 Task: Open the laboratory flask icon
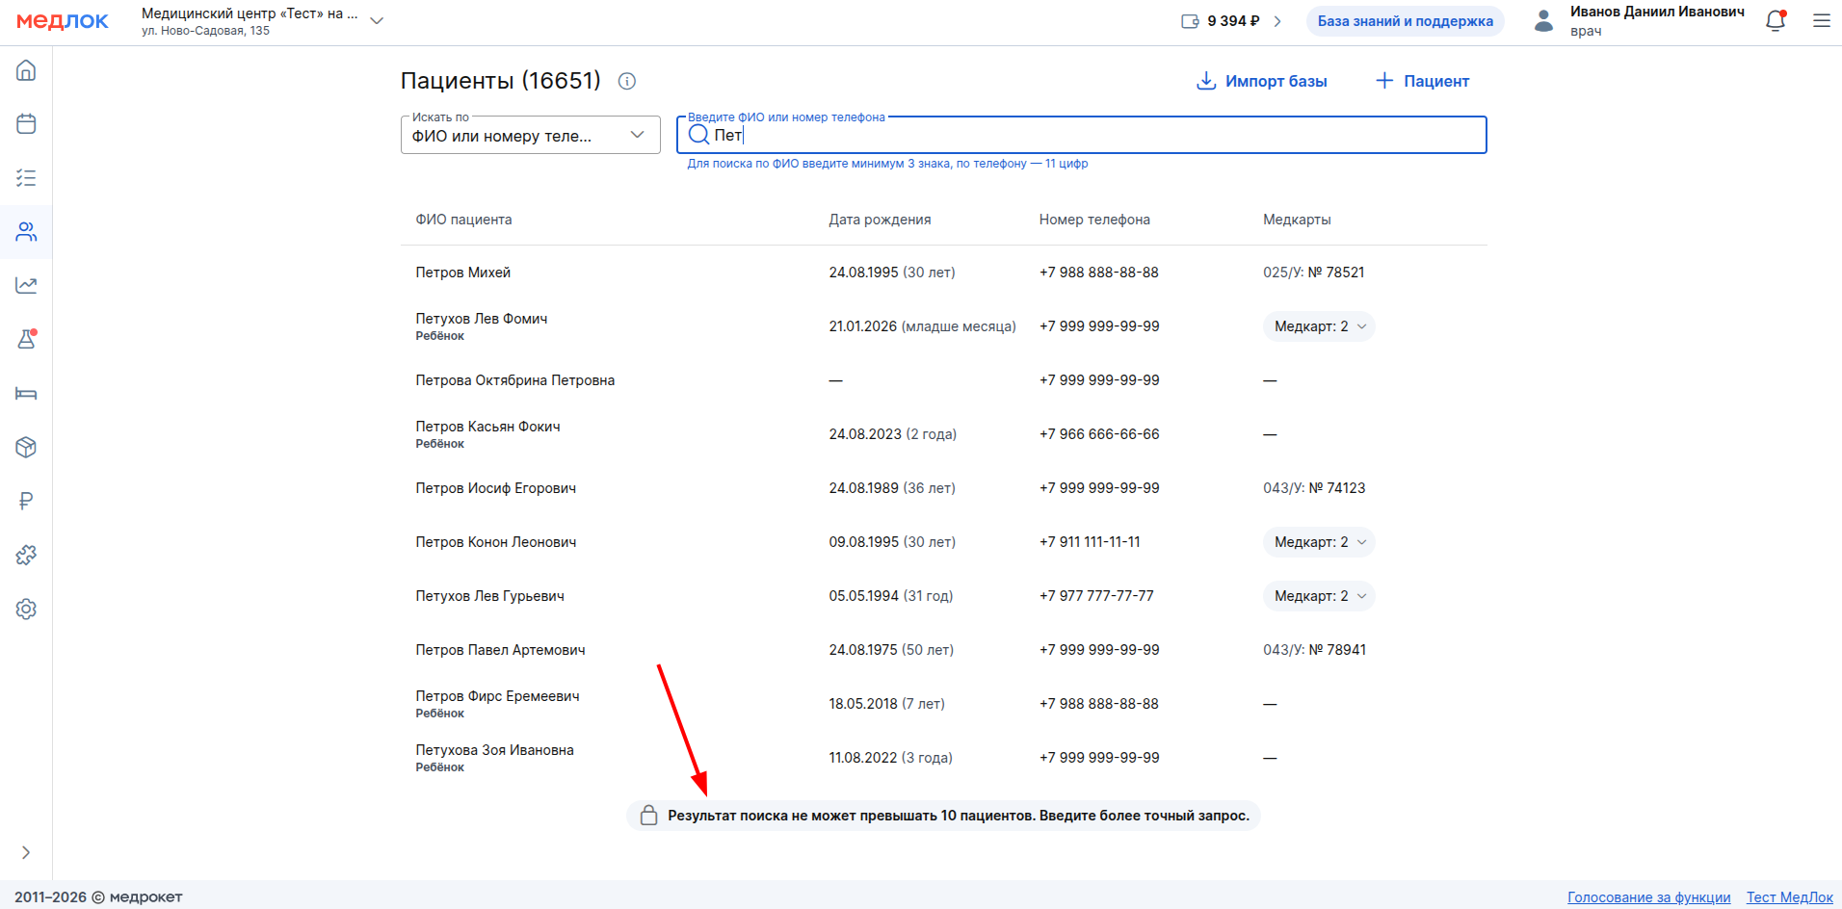coord(26,339)
